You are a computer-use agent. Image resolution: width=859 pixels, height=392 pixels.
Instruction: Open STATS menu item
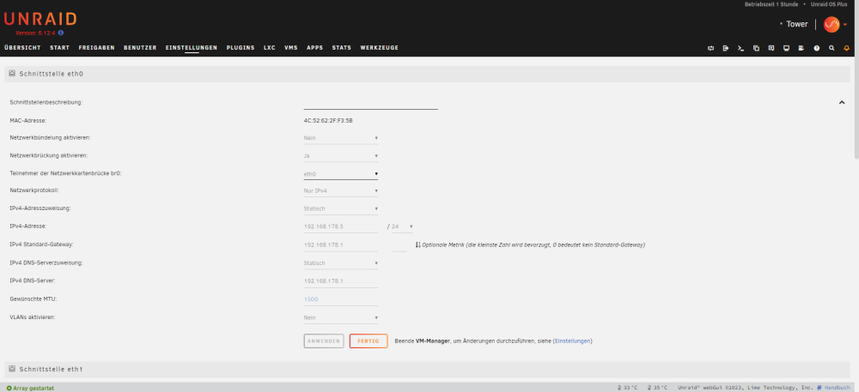tap(342, 47)
